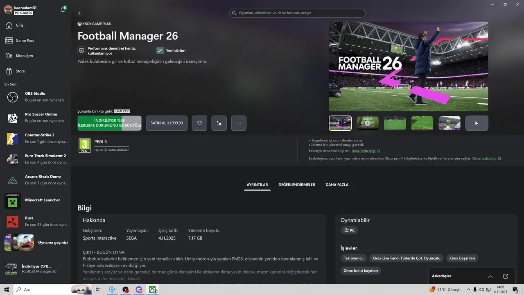This screenshot has width=524, height=295.
Task: Select the fourth gallery thumbnail
Action: 422,123
